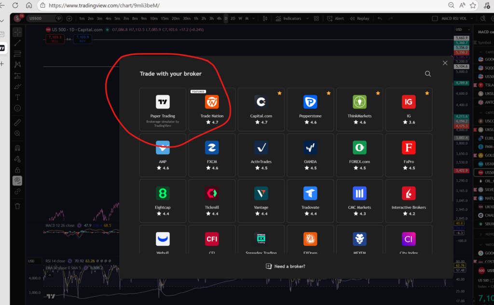Close the Trade with your broker dialog
This screenshot has width=494, height=305.
pyautogui.click(x=445, y=63)
